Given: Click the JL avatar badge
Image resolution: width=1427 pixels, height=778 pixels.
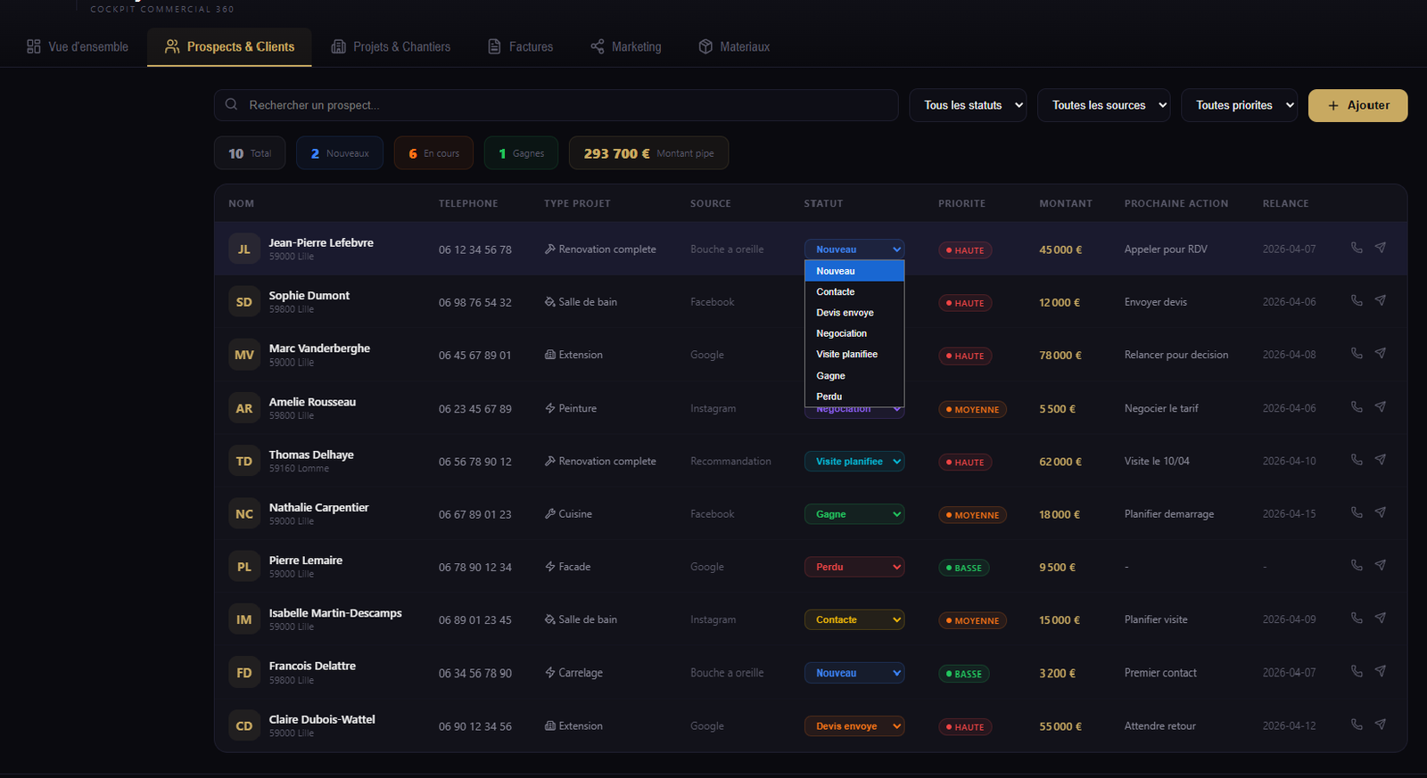Looking at the screenshot, I should 243,250.
